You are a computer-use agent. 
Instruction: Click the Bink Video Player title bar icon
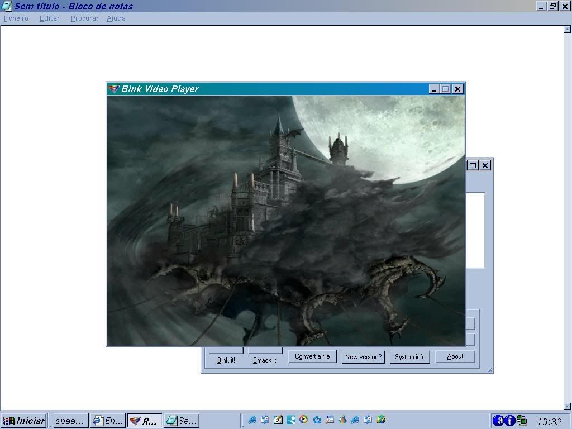coord(114,89)
